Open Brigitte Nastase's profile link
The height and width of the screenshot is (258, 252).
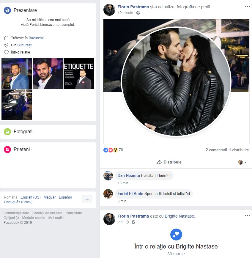[179, 216]
